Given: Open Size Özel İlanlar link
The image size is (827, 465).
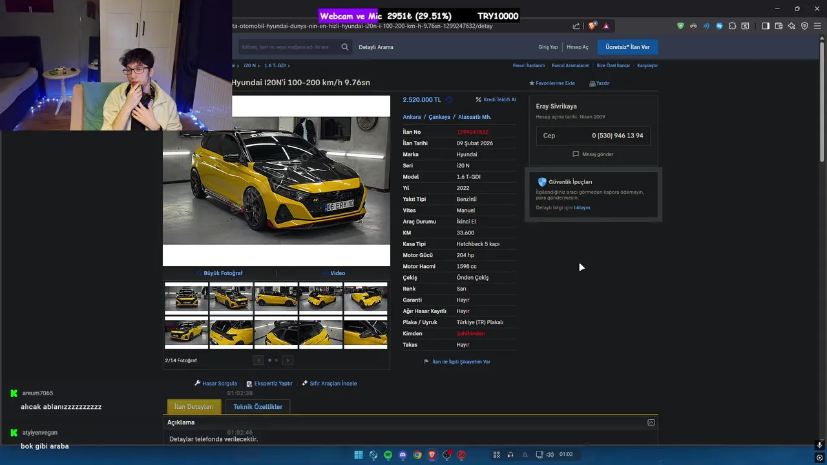Looking at the screenshot, I should click(x=613, y=65).
